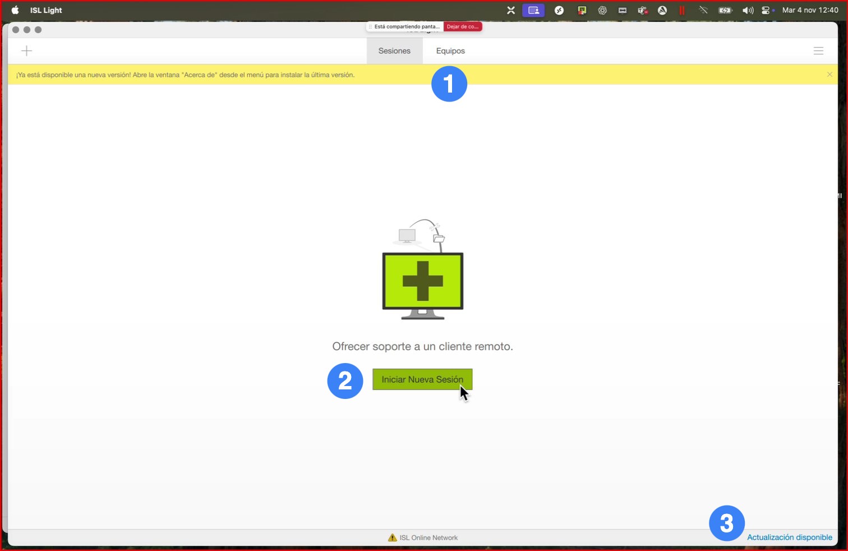Click the Actualización disponible link
Viewport: 848px width, 551px height.
789,537
